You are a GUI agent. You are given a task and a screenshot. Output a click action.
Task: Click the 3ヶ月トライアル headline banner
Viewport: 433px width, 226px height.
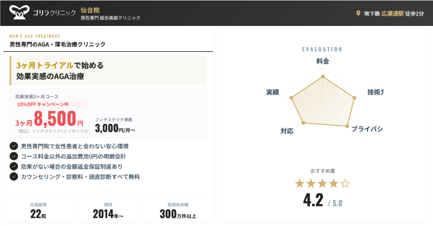(108, 71)
